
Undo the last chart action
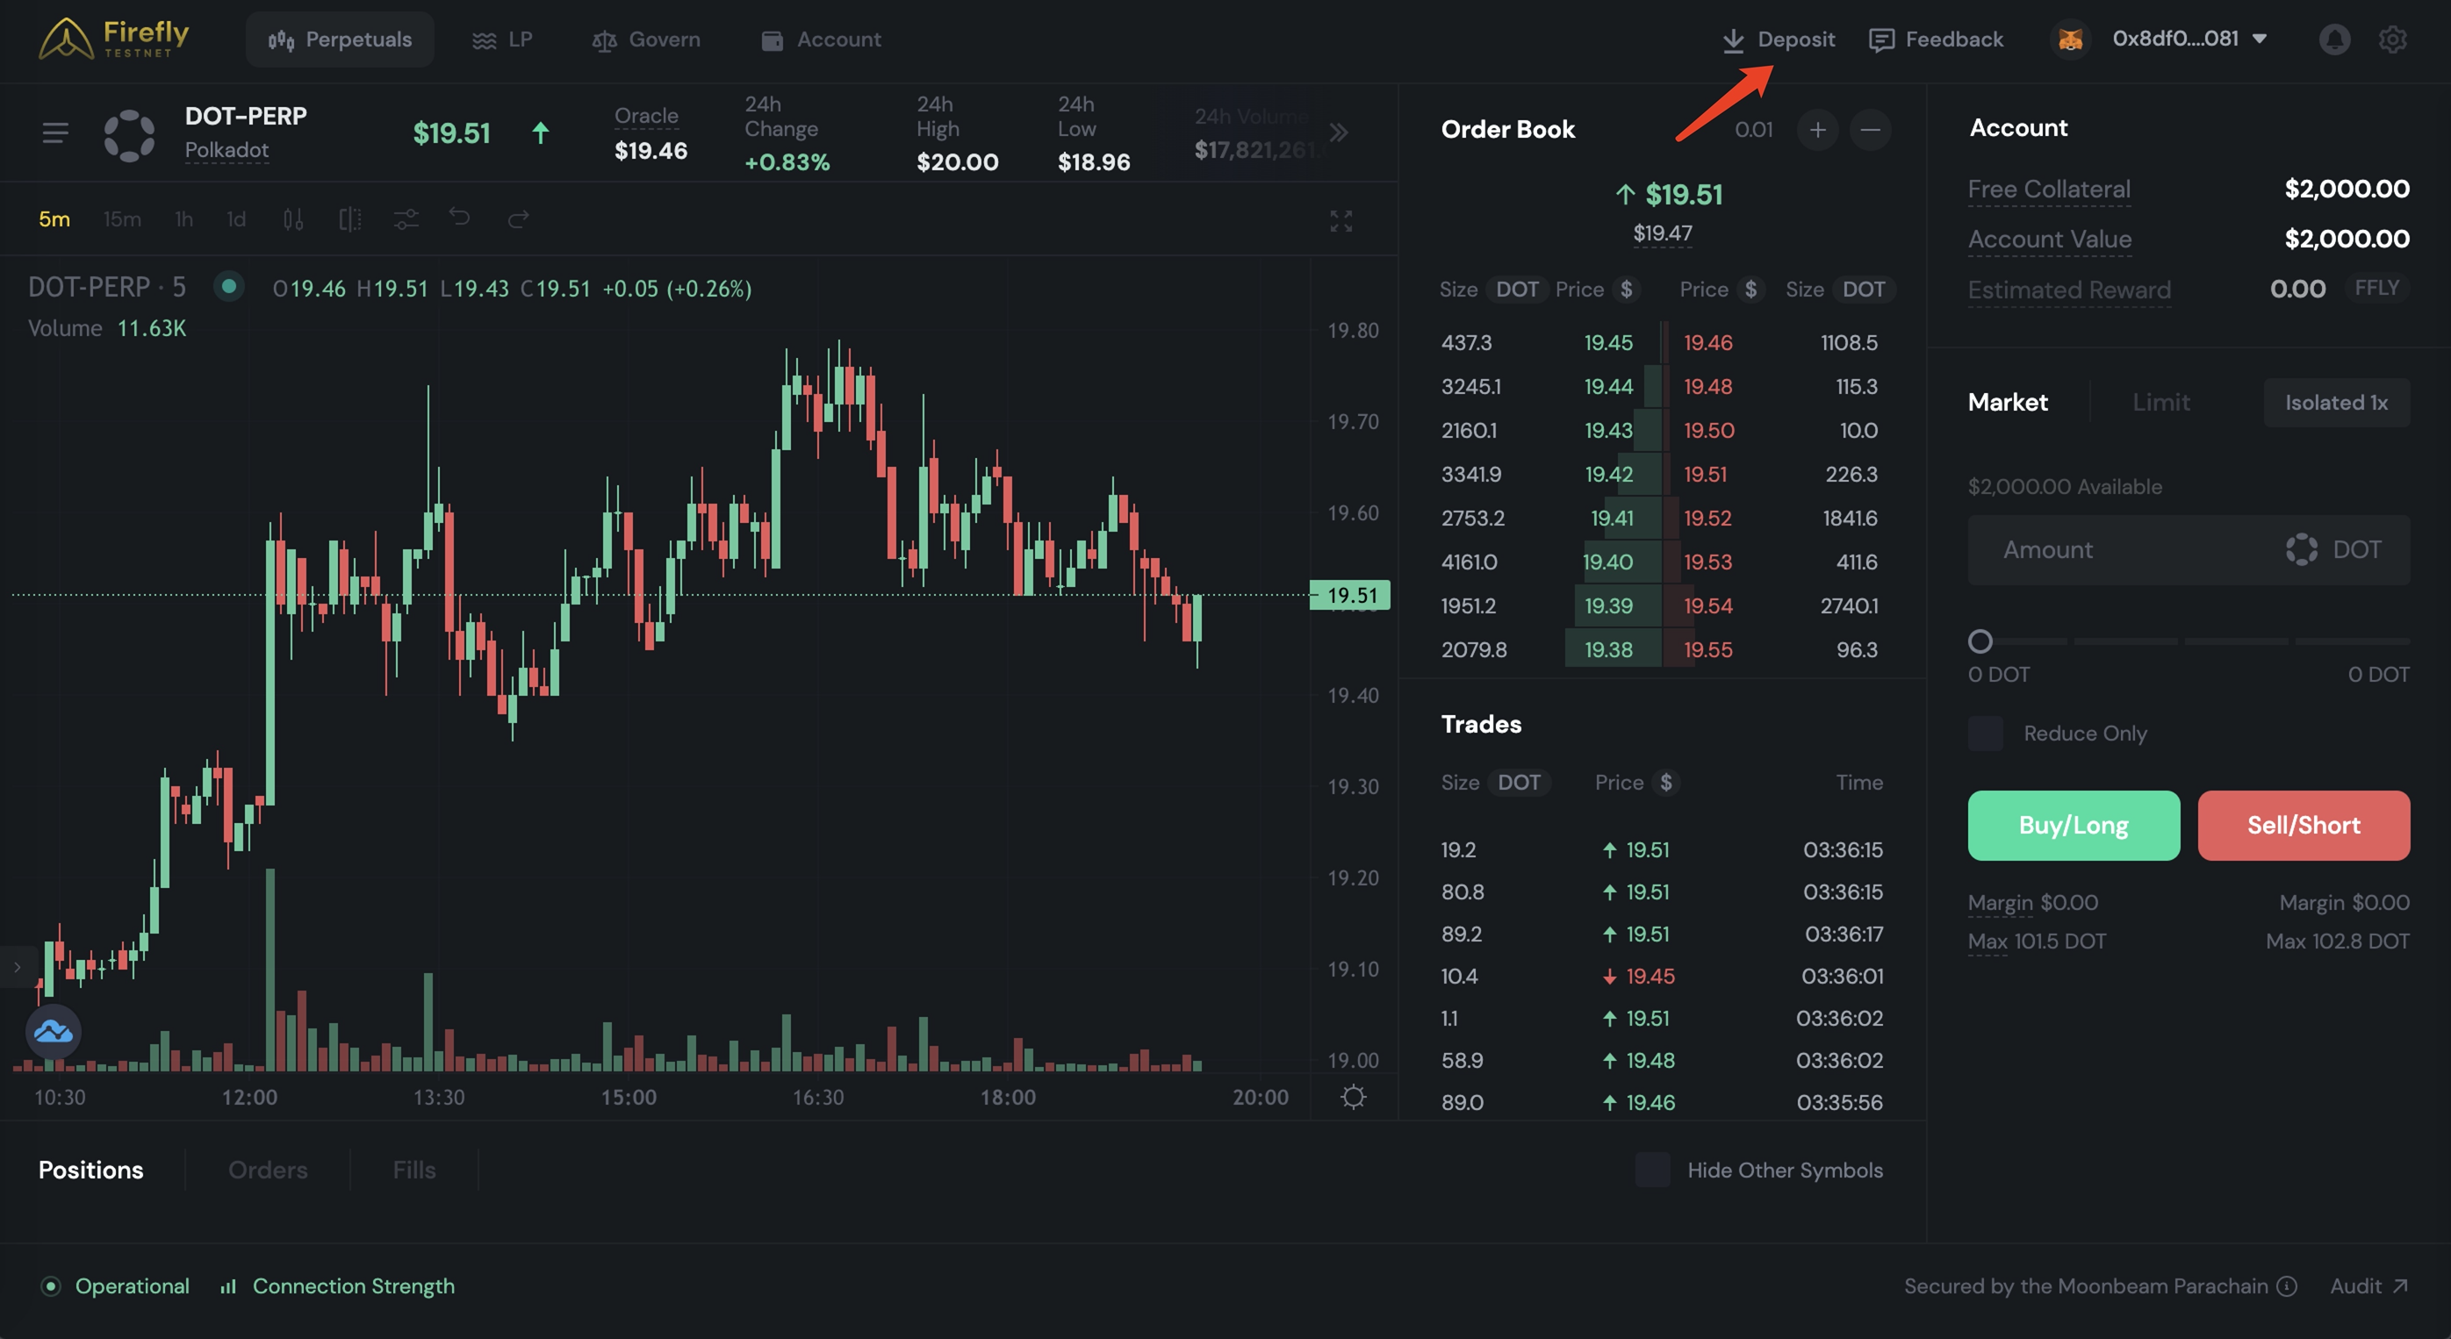[460, 218]
